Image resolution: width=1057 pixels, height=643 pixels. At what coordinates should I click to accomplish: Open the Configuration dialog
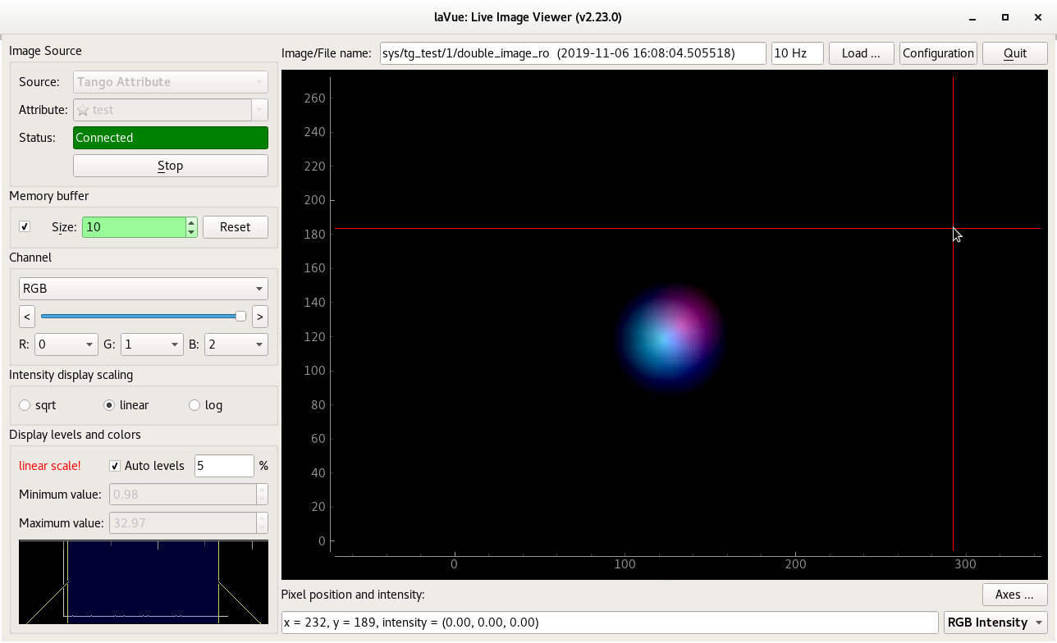tap(938, 52)
